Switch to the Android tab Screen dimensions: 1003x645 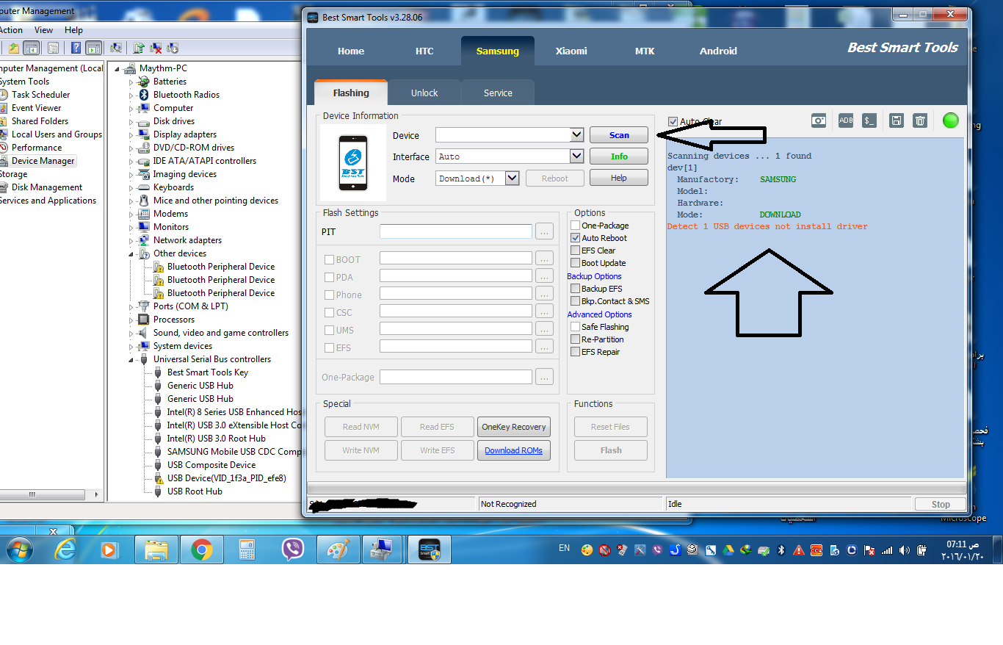pos(718,51)
